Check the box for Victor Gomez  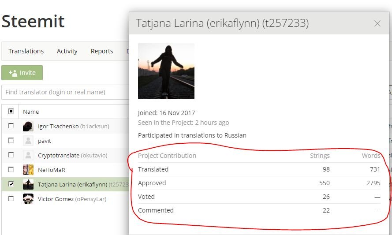tap(11, 198)
